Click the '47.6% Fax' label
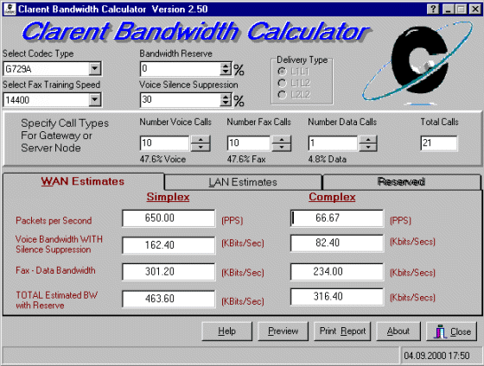 (x=246, y=159)
